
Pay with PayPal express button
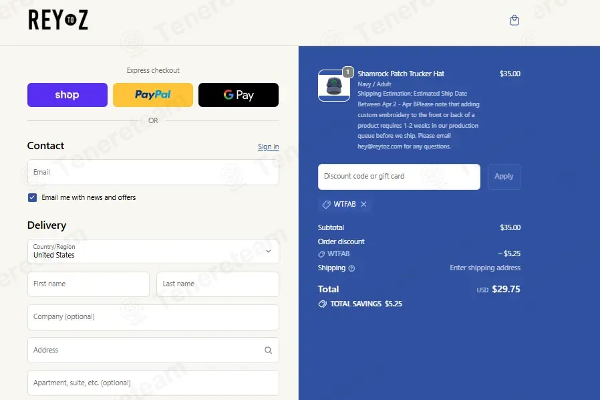point(153,95)
